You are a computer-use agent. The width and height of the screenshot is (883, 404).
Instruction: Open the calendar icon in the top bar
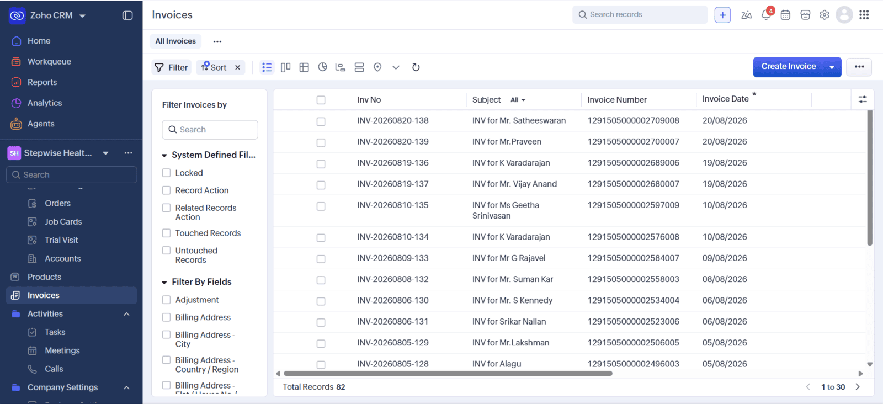[x=785, y=15]
